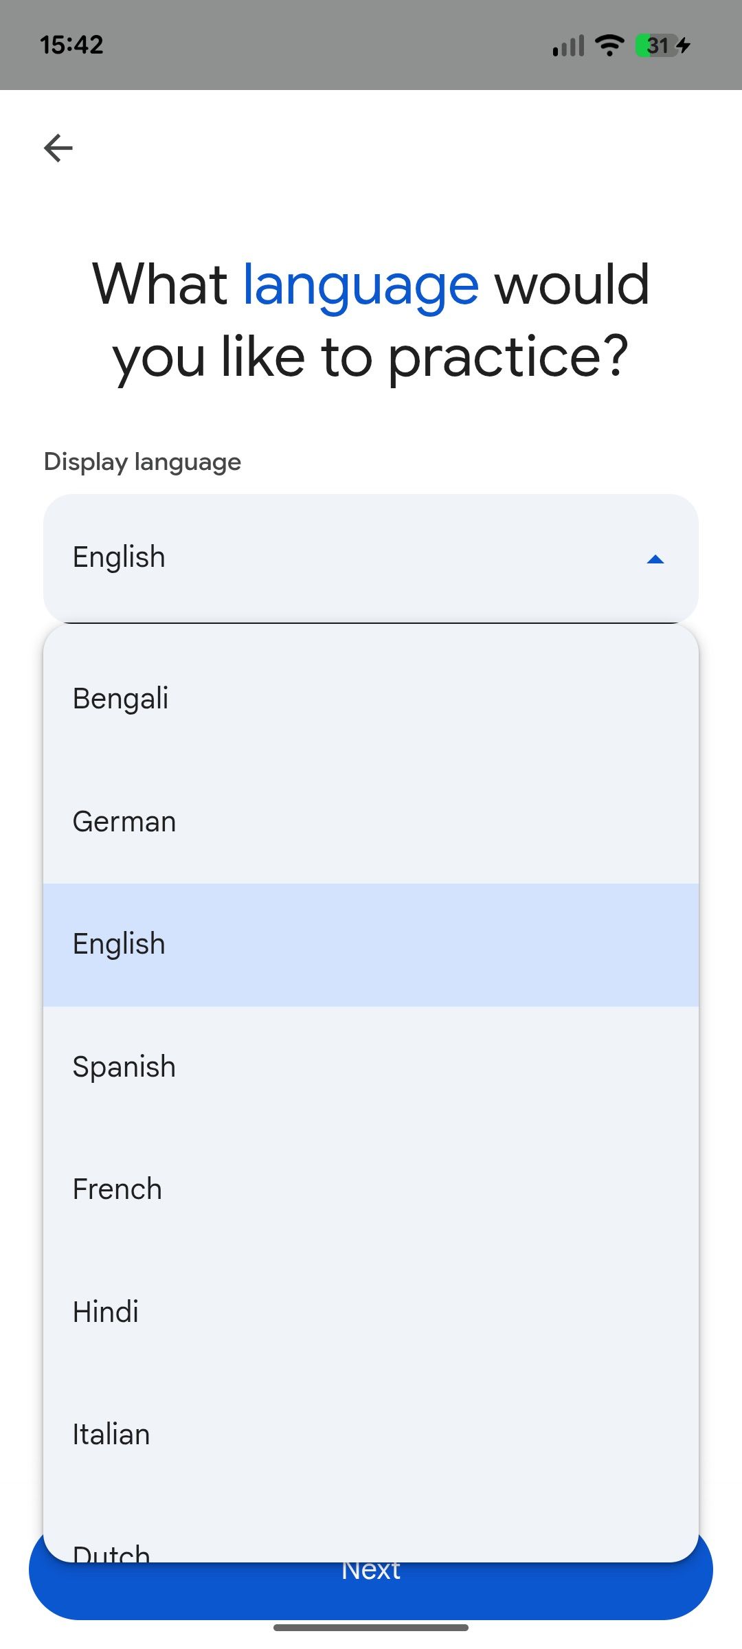The width and height of the screenshot is (742, 1649).
Task: Tap the 15:42 clock in status bar
Action: 71,45
